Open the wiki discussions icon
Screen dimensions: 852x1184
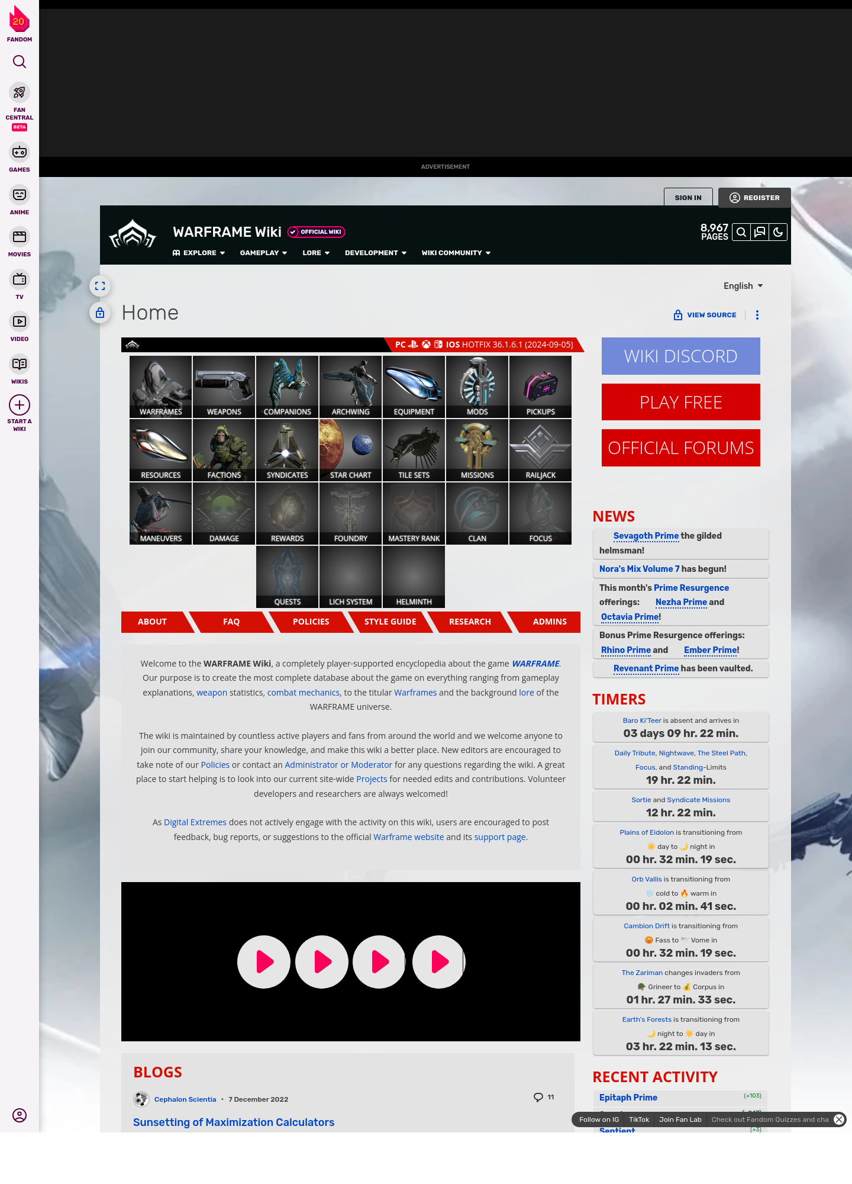[x=760, y=232]
